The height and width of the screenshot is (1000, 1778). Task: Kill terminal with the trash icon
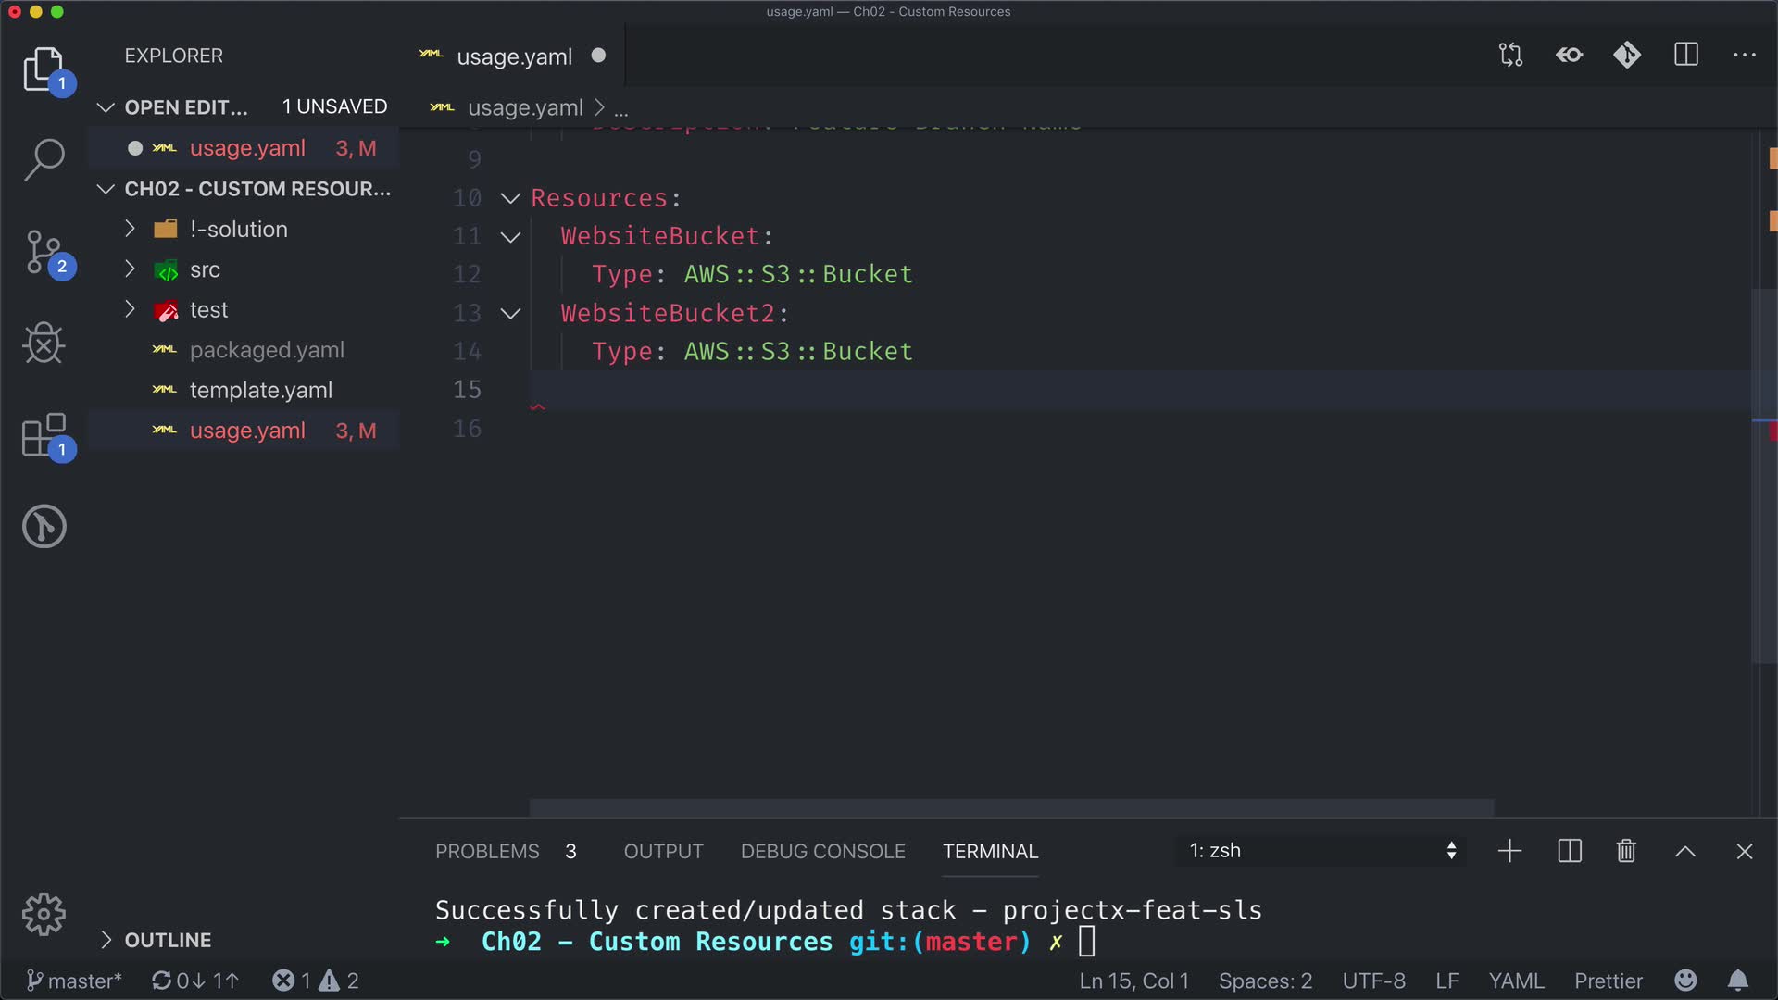pos(1626,851)
